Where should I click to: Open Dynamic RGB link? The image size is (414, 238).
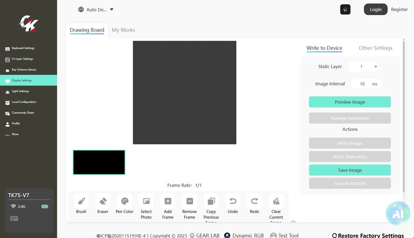244,235
